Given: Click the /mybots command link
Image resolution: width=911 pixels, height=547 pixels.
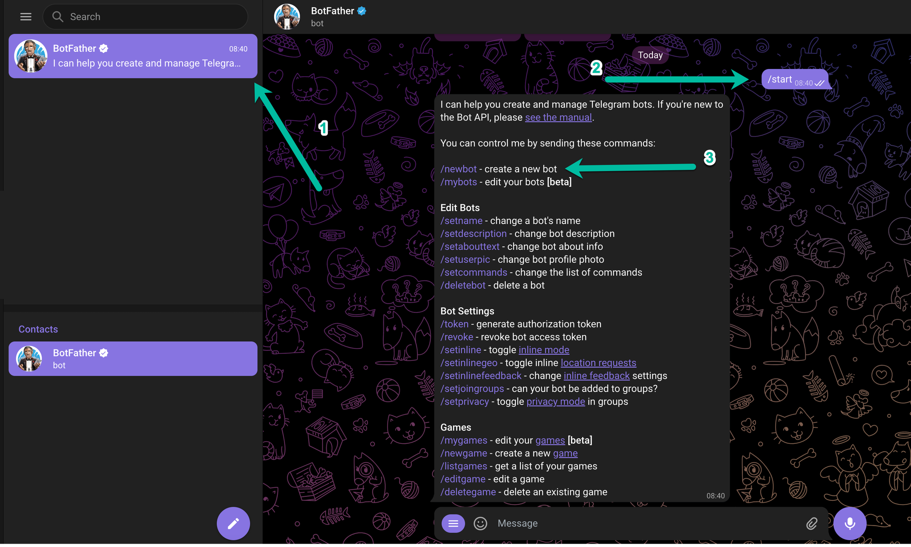Looking at the screenshot, I should 459,182.
